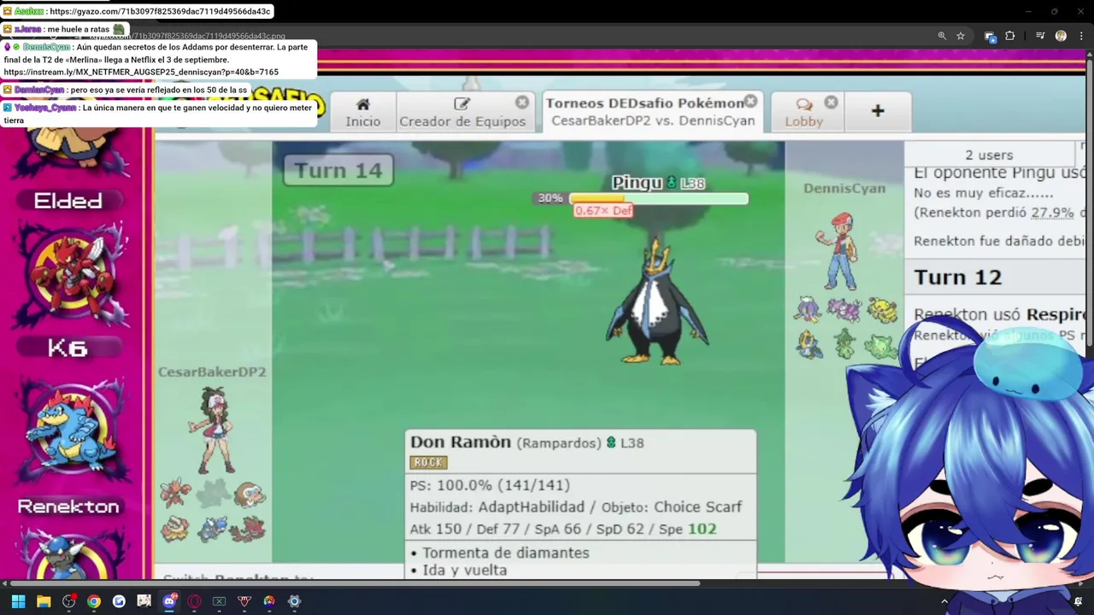Viewport: 1094px width, 615px height.
Task: Open the media control music icon
Action: [1040, 36]
